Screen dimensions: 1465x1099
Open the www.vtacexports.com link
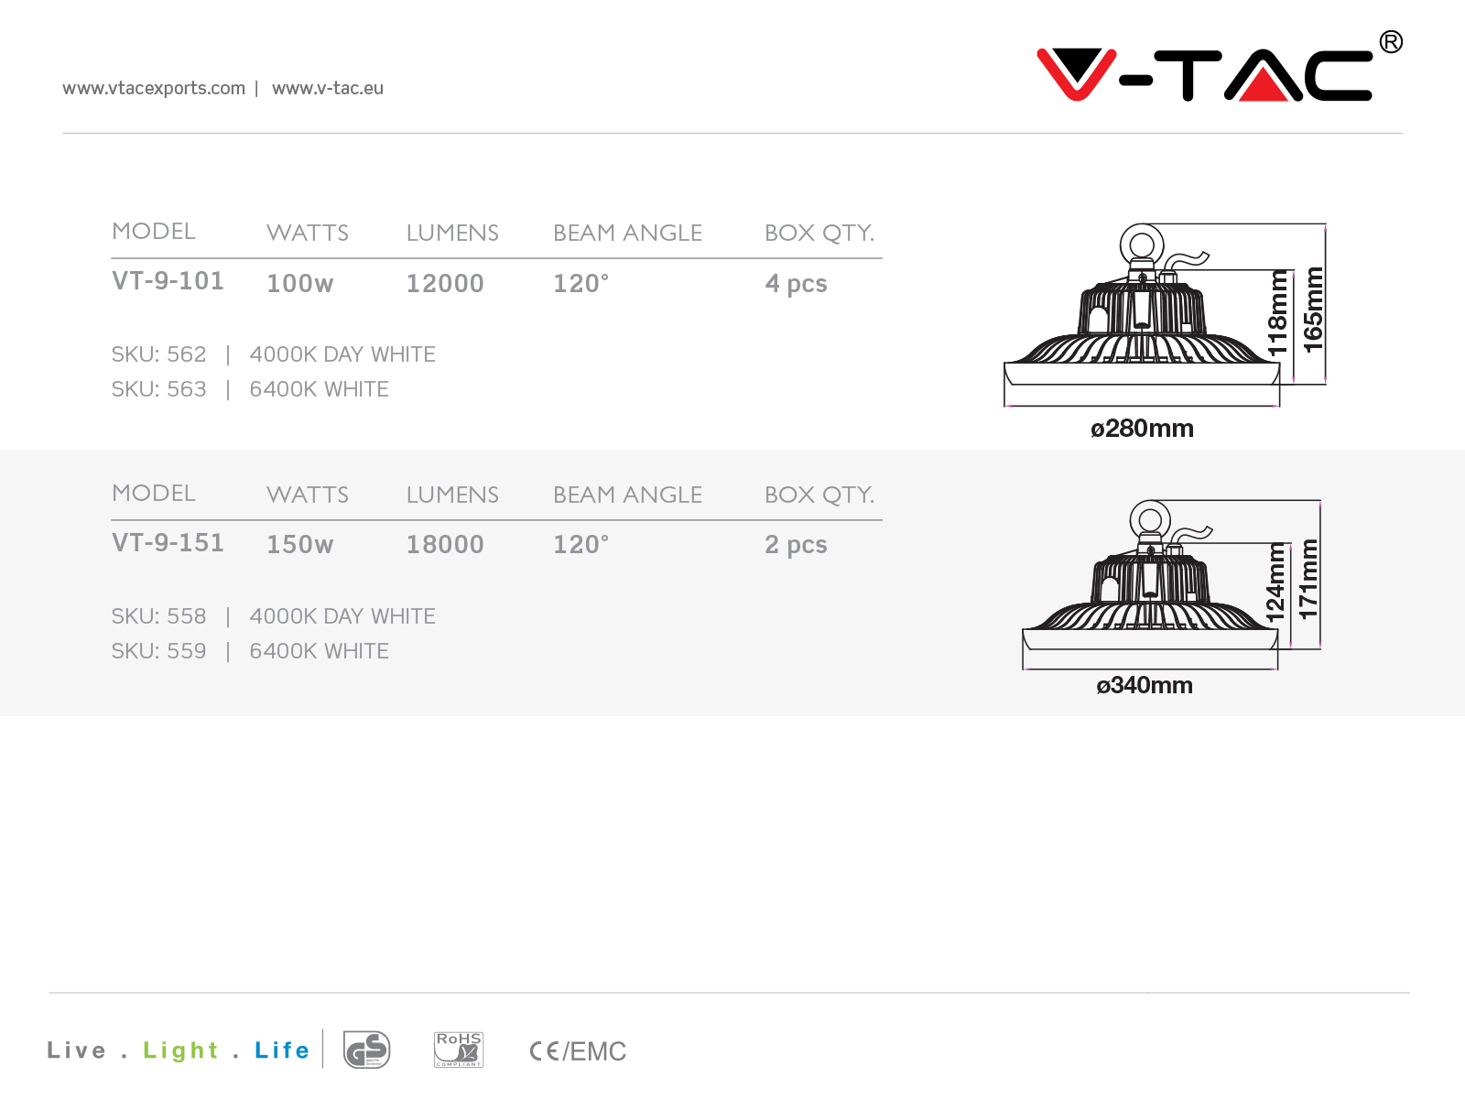154,88
